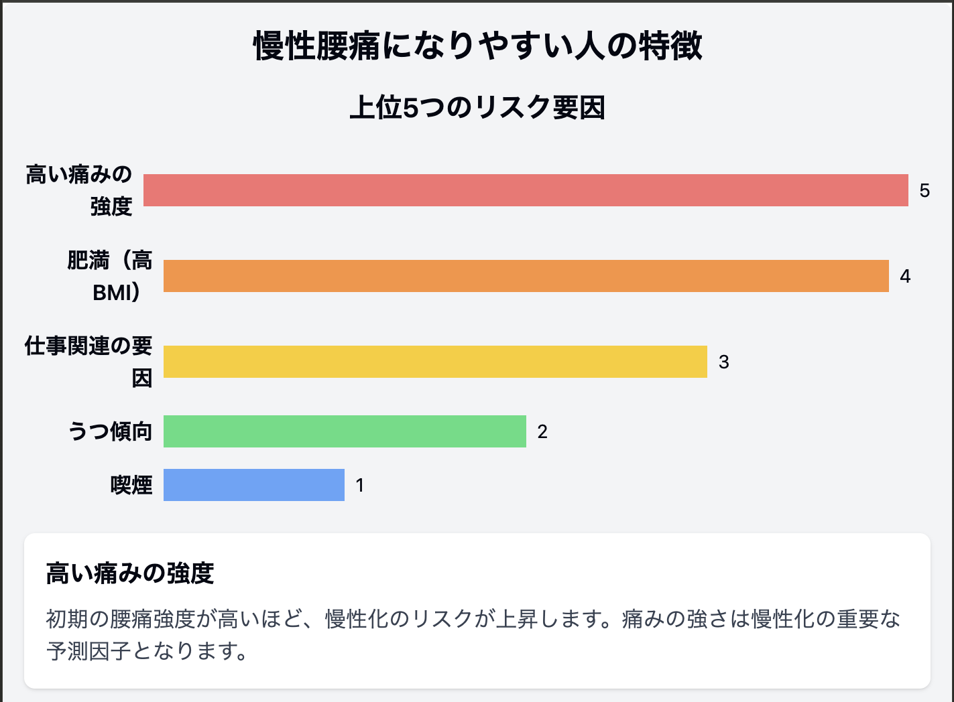
Task: Click the second description line beginning 予測因子となります
Action: [147, 650]
